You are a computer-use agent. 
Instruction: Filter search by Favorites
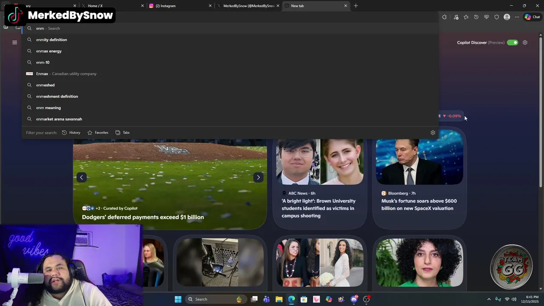pyautogui.click(x=98, y=133)
